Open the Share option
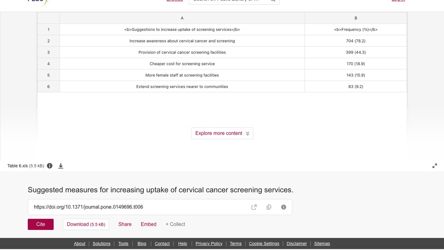The width and height of the screenshot is (444, 250). pos(125,224)
